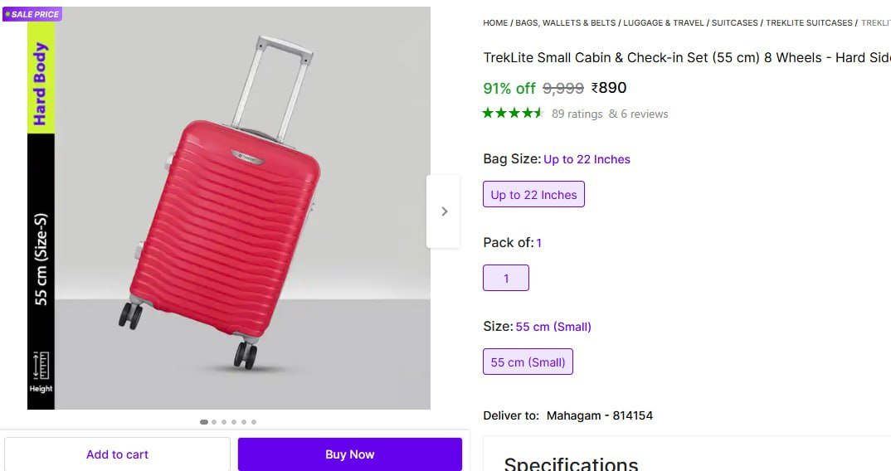The height and width of the screenshot is (471, 891).
Task: Select the third carousel dot
Action: click(224, 422)
